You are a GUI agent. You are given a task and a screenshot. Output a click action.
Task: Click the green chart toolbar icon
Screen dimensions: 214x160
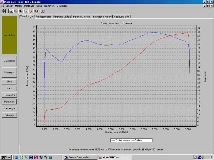tap(16, 11)
